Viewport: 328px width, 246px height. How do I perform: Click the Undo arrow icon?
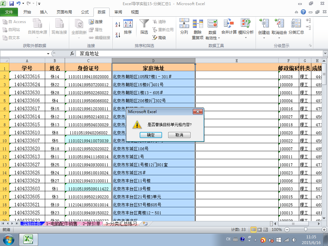click(18, 4)
